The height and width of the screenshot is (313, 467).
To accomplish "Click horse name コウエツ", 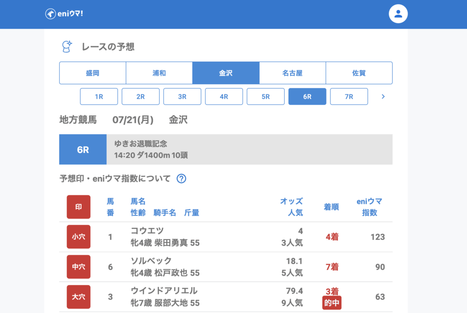I will pyautogui.click(x=147, y=231).
